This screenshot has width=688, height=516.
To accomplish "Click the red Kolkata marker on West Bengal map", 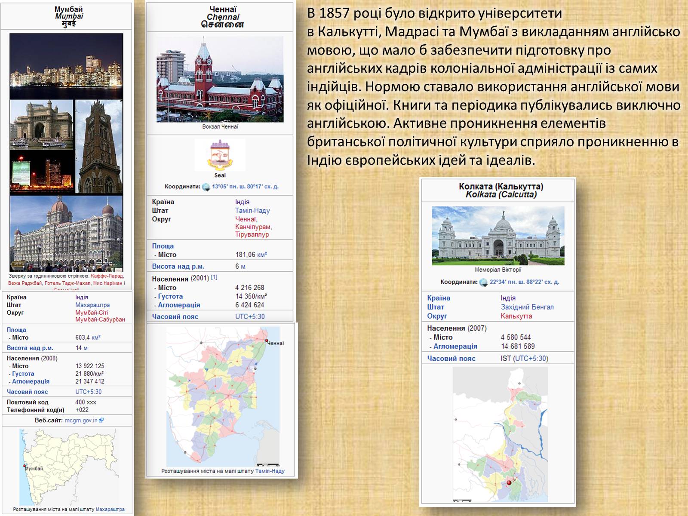I will 510,483.
